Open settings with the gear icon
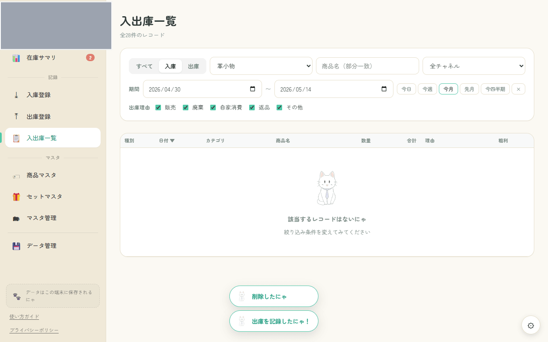 [x=531, y=325]
